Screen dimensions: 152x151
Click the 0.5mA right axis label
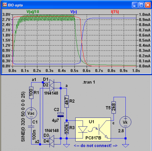pos(145,40)
